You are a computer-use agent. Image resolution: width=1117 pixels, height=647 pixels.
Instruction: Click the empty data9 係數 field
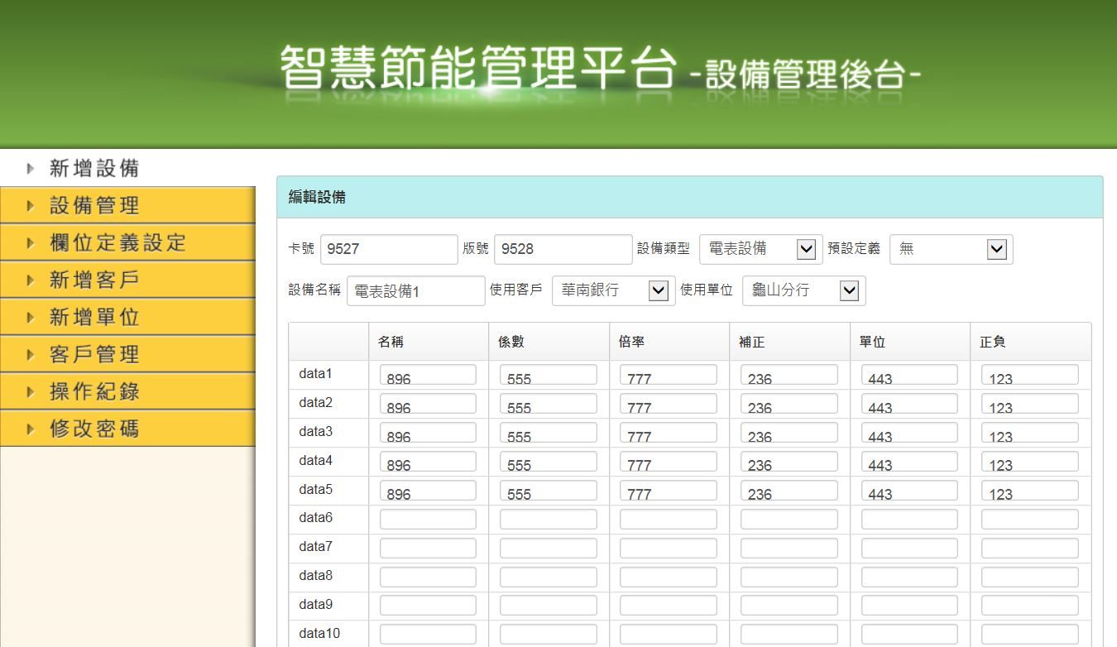tap(549, 606)
